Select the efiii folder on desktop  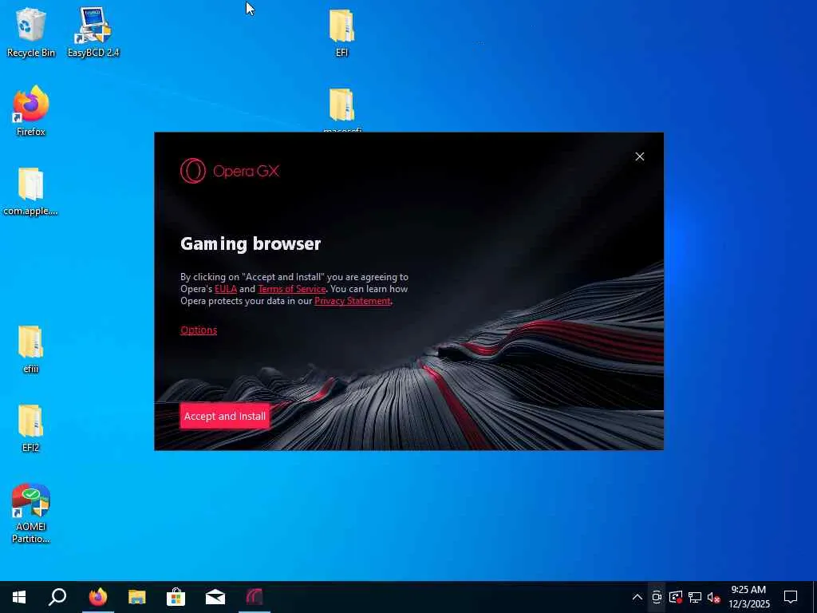point(31,350)
